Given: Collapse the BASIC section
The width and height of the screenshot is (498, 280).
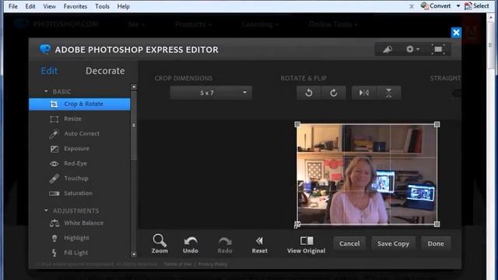Looking at the screenshot, I should [47, 92].
